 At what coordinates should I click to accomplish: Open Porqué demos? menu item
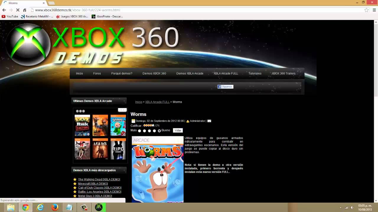122,73
